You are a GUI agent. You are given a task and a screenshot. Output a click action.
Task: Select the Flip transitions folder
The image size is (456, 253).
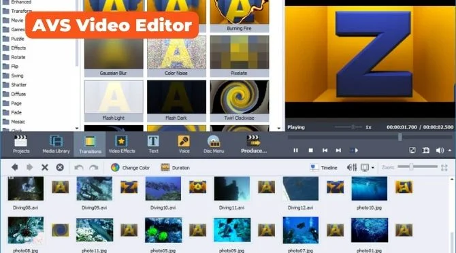pos(10,66)
